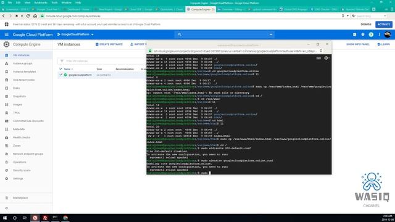Click the Compute Engine chip icon

7,44
